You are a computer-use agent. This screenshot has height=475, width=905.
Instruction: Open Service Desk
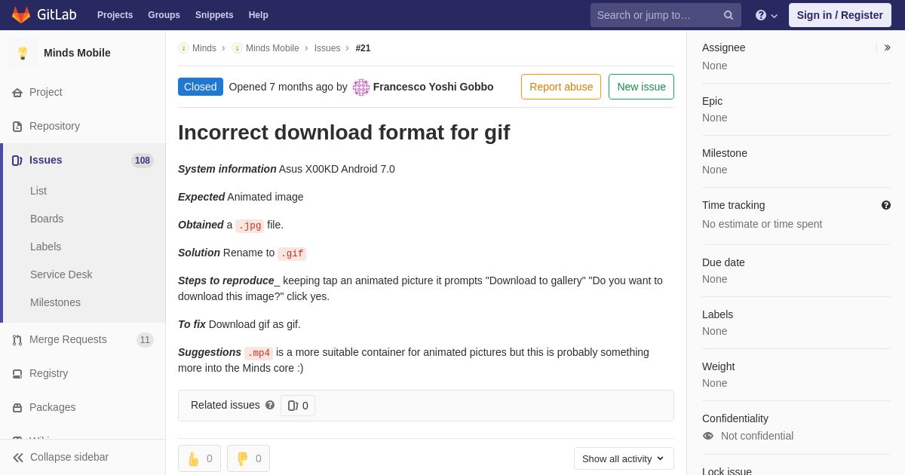(61, 274)
